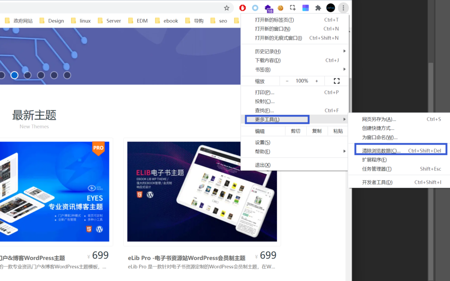Image resolution: width=450 pixels, height=281 pixels.
Task: Click 粘贴 in the edit row
Action: coord(338,131)
